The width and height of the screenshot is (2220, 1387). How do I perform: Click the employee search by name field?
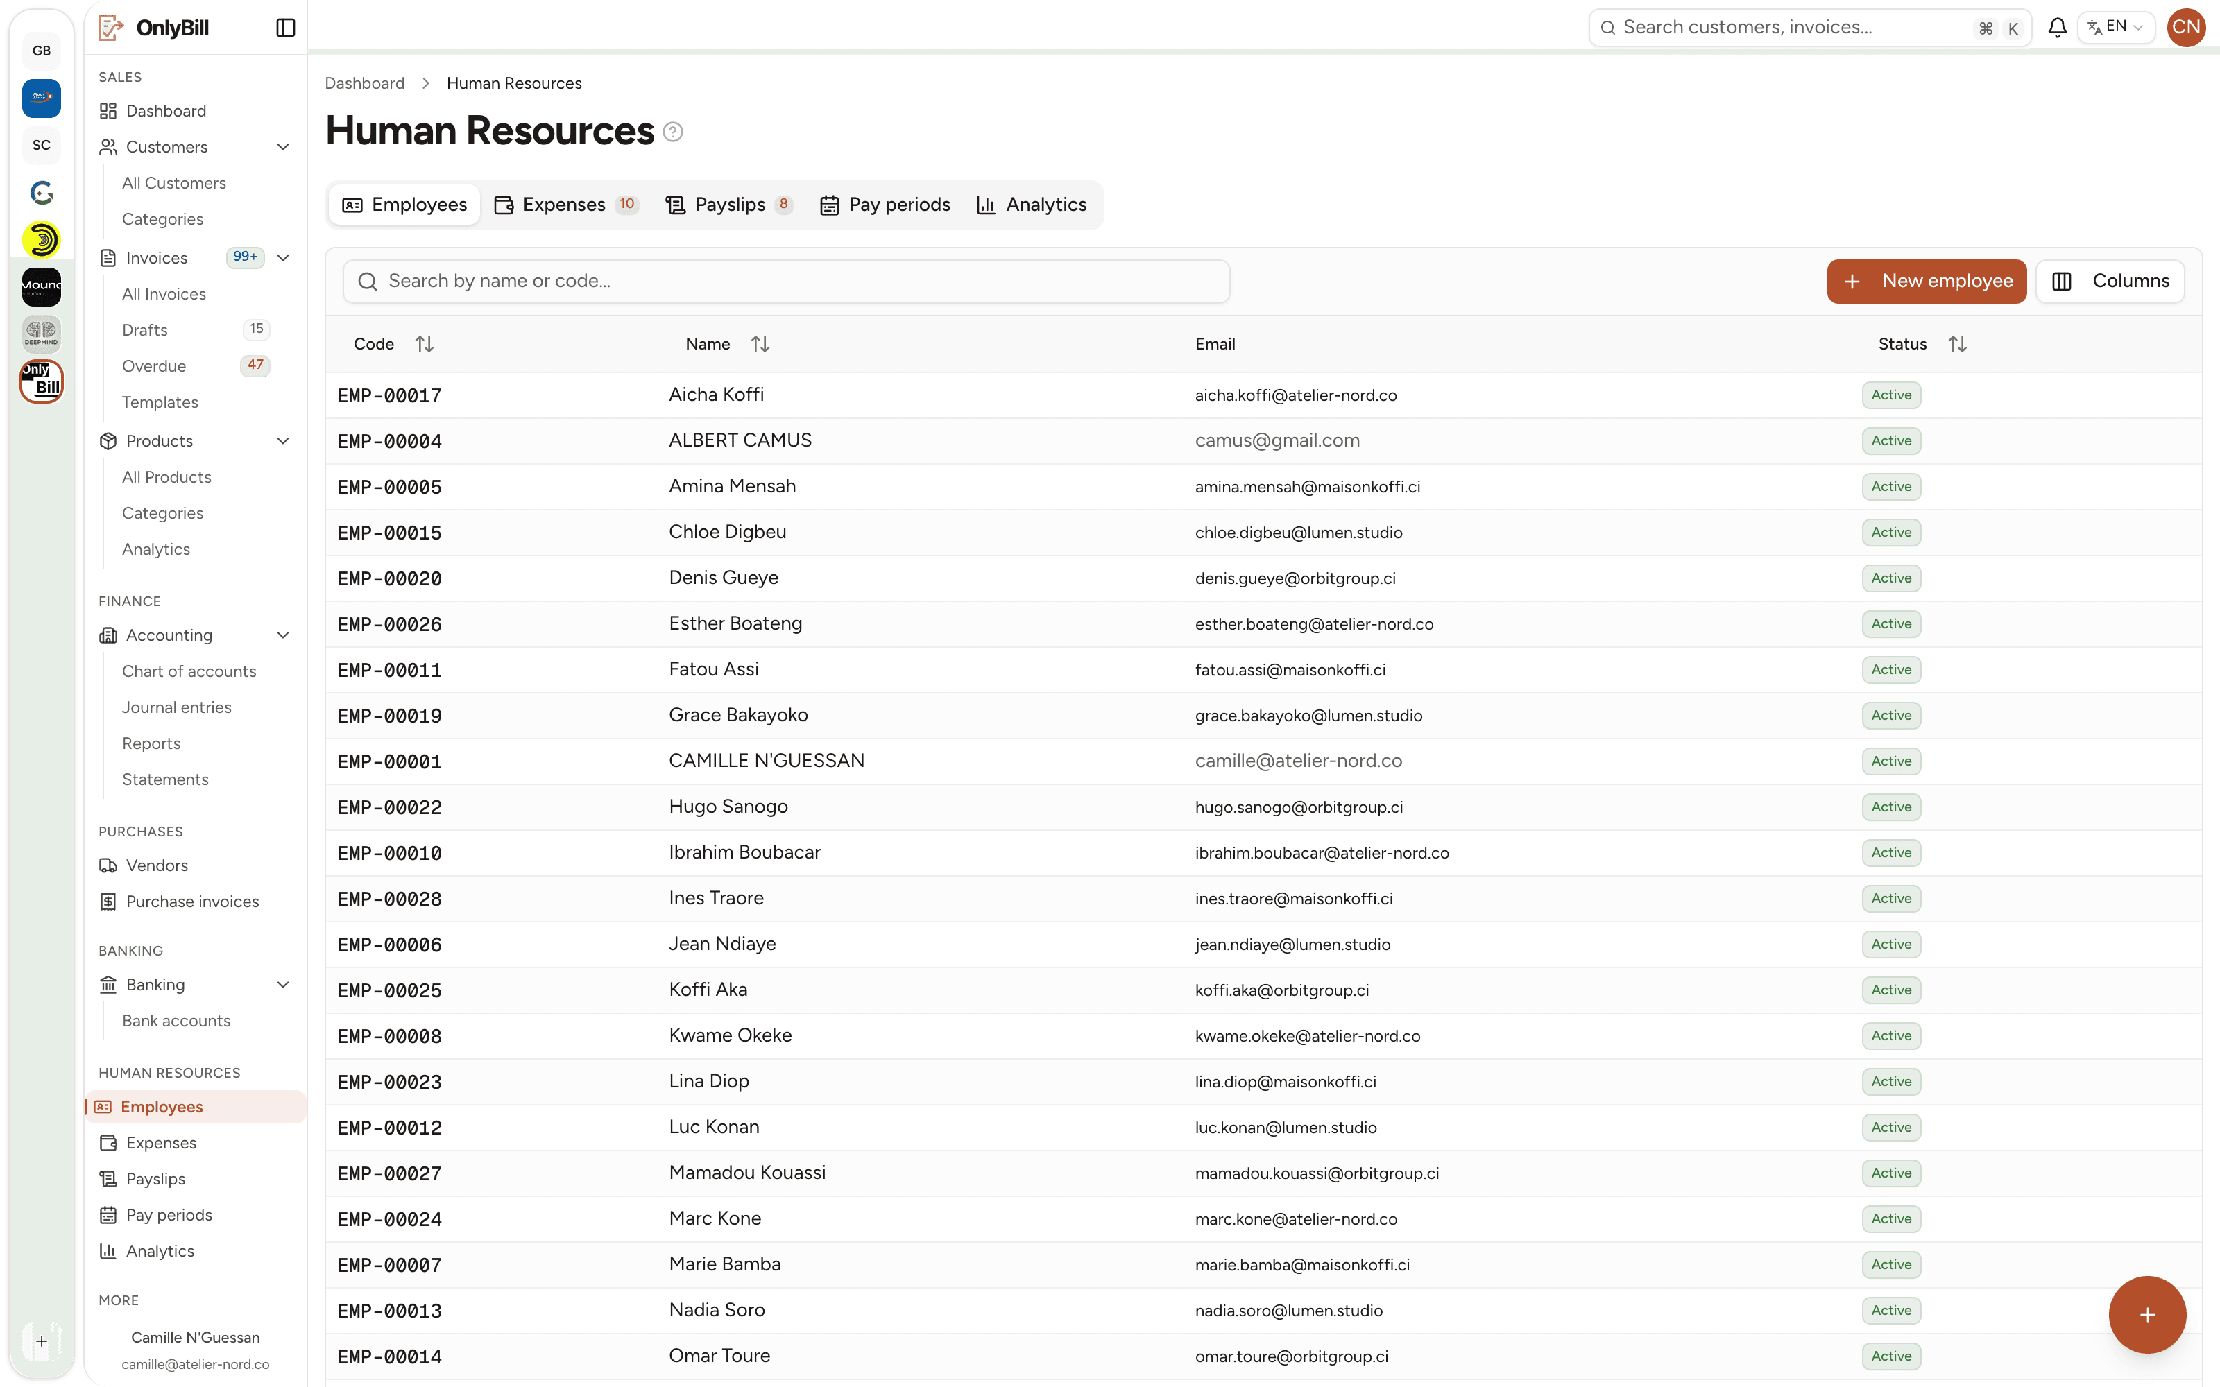click(x=786, y=282)
